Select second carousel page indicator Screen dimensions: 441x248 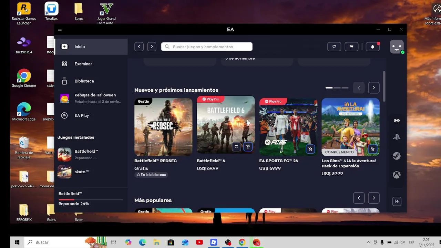pos(337,88)
